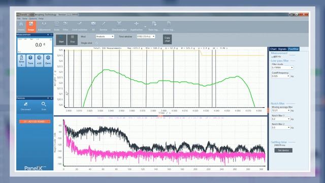Open the Mod Analysis dropdown
Viewport: 325px width, 183px height.
105,36
